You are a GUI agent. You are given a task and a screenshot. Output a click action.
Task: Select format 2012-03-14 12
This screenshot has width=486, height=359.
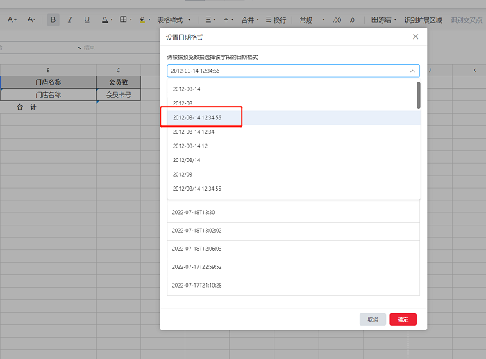coord(294,146)
